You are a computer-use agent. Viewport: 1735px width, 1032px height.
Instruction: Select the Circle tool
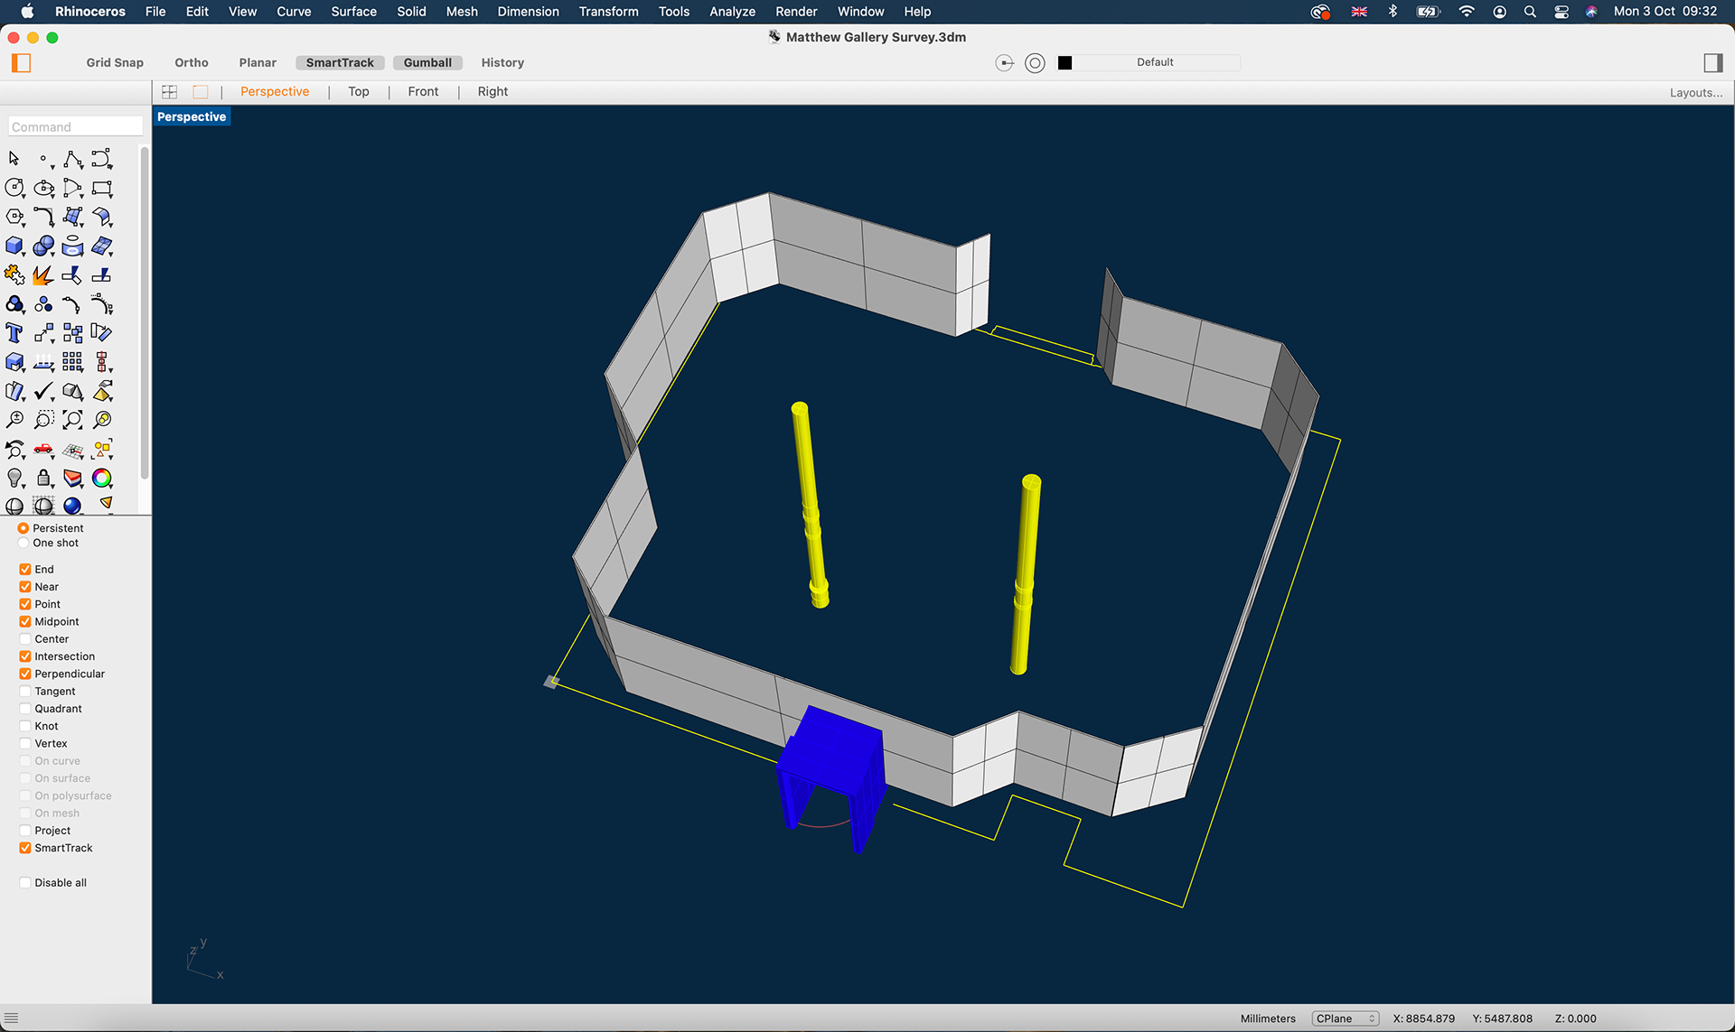click(x=14, y=188)
